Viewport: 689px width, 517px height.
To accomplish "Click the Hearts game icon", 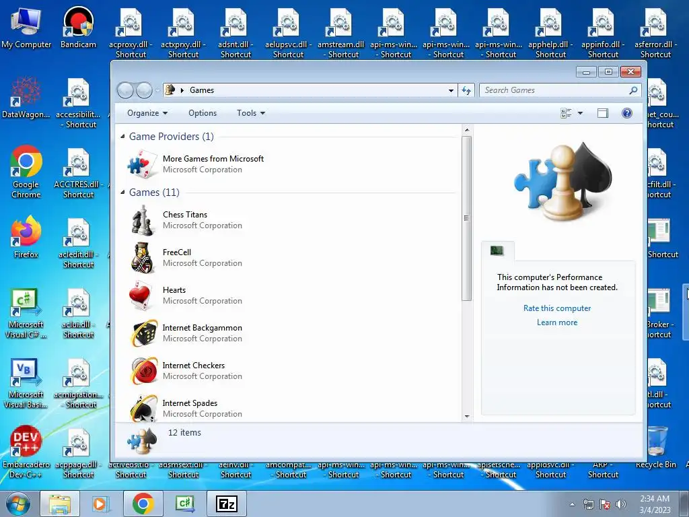I will (142, 296).
